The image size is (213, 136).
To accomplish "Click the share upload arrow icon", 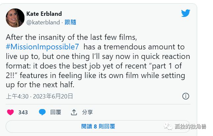I will coord(74,112).
